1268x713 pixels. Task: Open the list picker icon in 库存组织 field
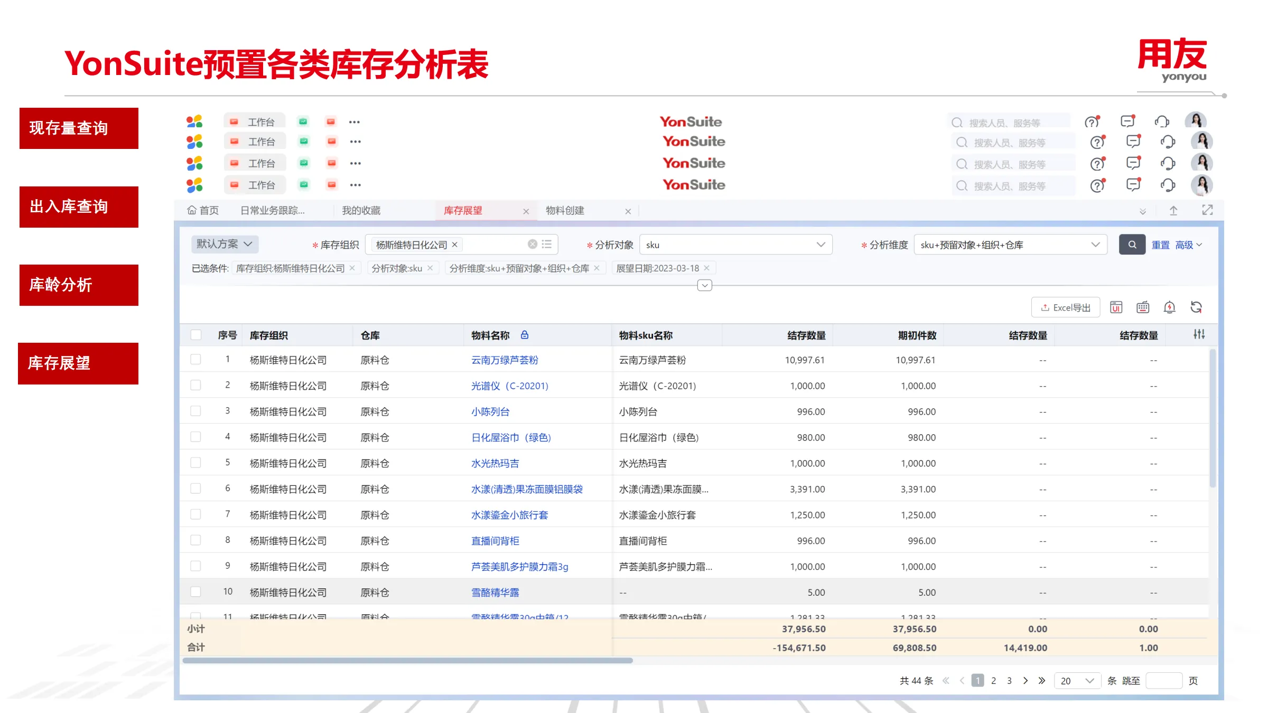click(x=547, y=244)
